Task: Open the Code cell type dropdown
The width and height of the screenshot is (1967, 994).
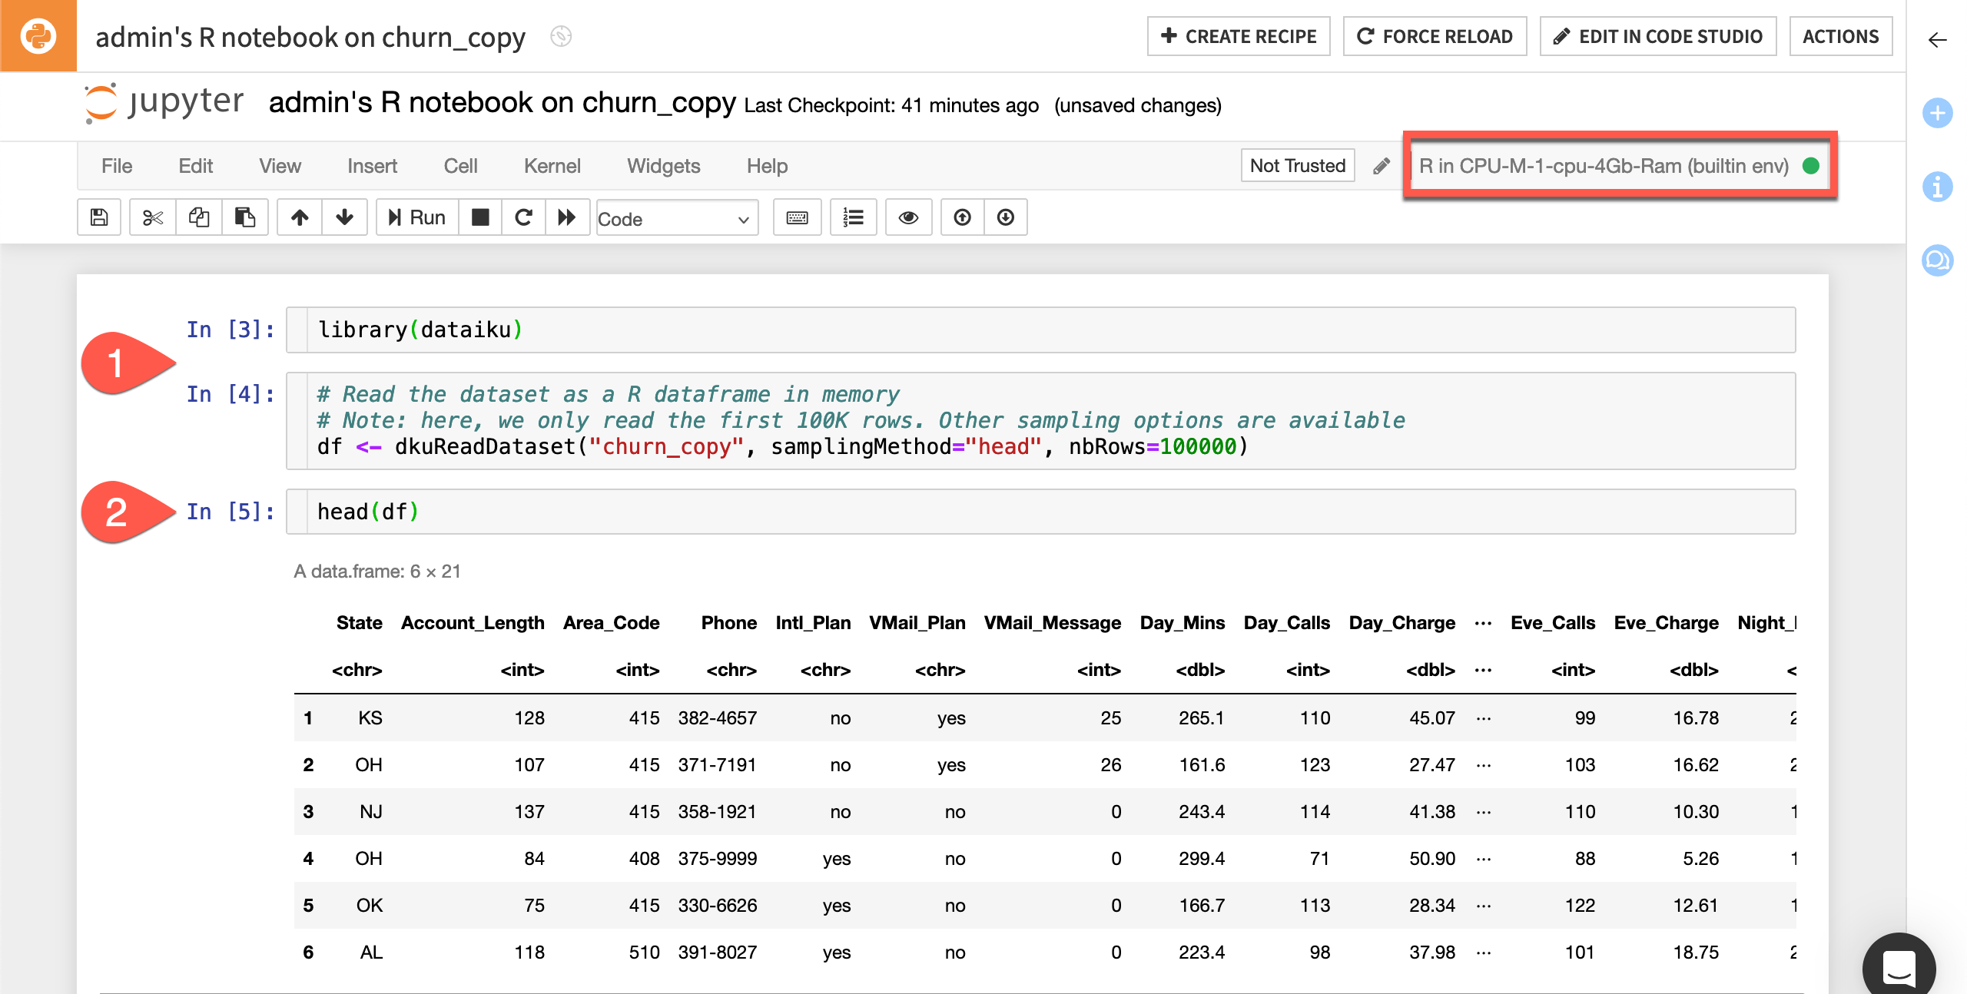Action: pyautogui.click(x=676, y=219)
